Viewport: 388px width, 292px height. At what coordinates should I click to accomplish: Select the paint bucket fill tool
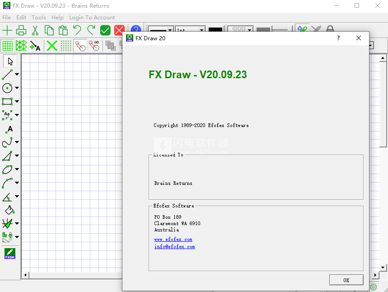click(10, 210)
